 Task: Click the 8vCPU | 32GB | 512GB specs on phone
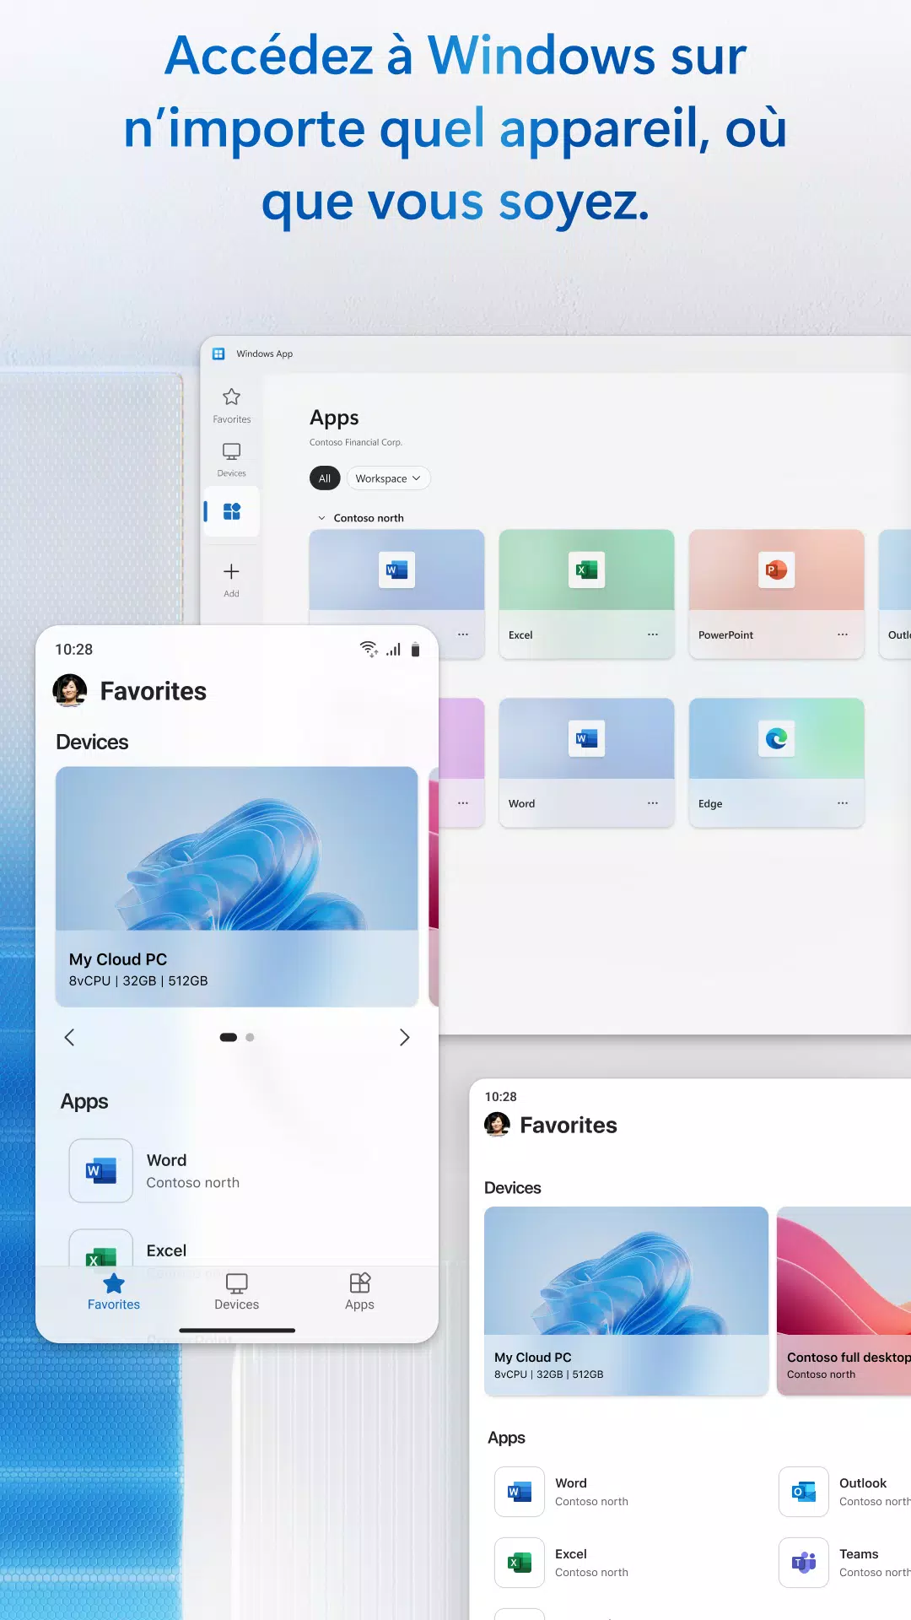coord(138,980)
